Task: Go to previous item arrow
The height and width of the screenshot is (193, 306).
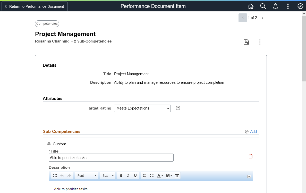Action: point(243,18)
